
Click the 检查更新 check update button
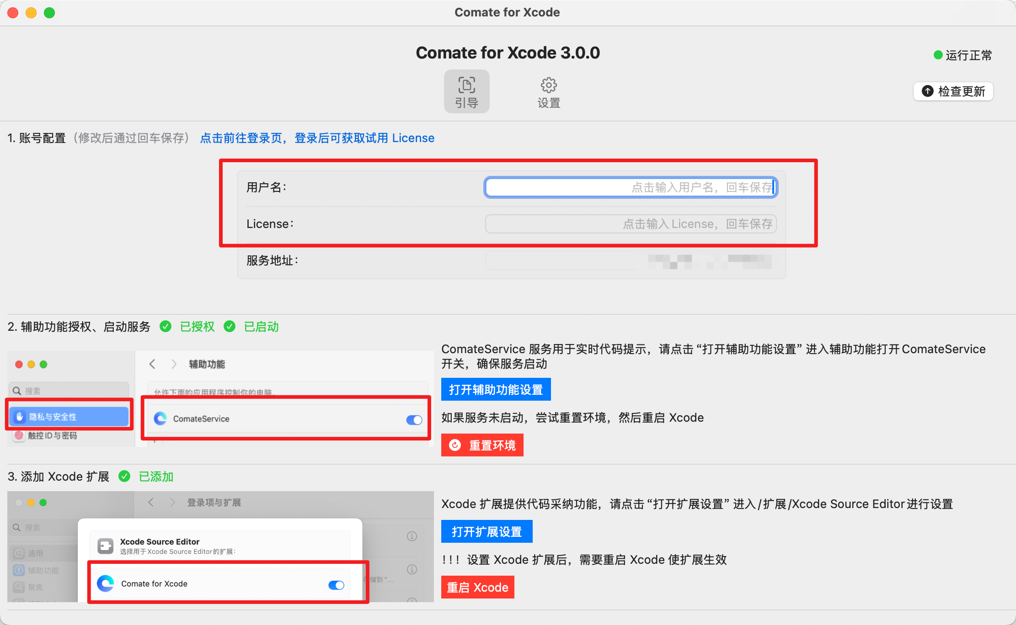coord(953,91)
